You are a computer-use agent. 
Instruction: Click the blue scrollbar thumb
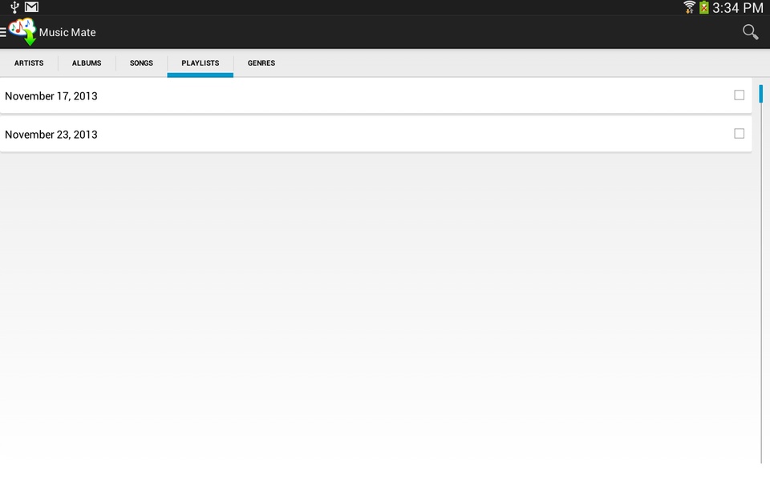pos(760,94)
